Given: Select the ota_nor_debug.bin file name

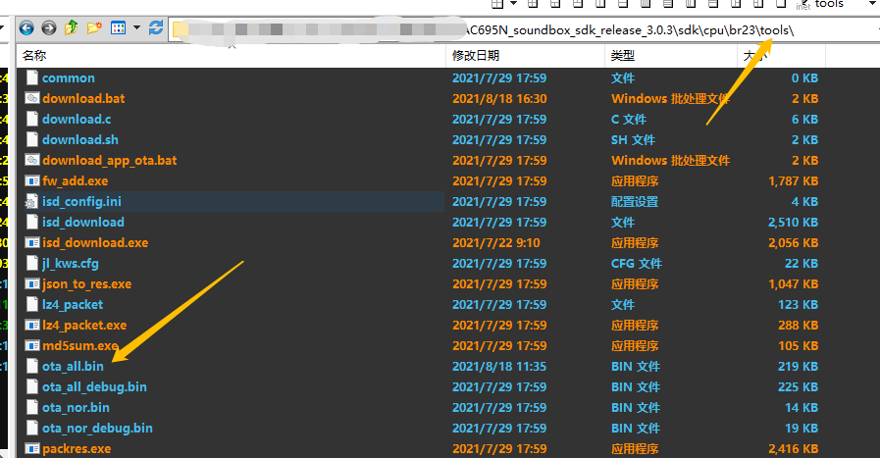Looking at the screenshot, I should coord(97,429).
